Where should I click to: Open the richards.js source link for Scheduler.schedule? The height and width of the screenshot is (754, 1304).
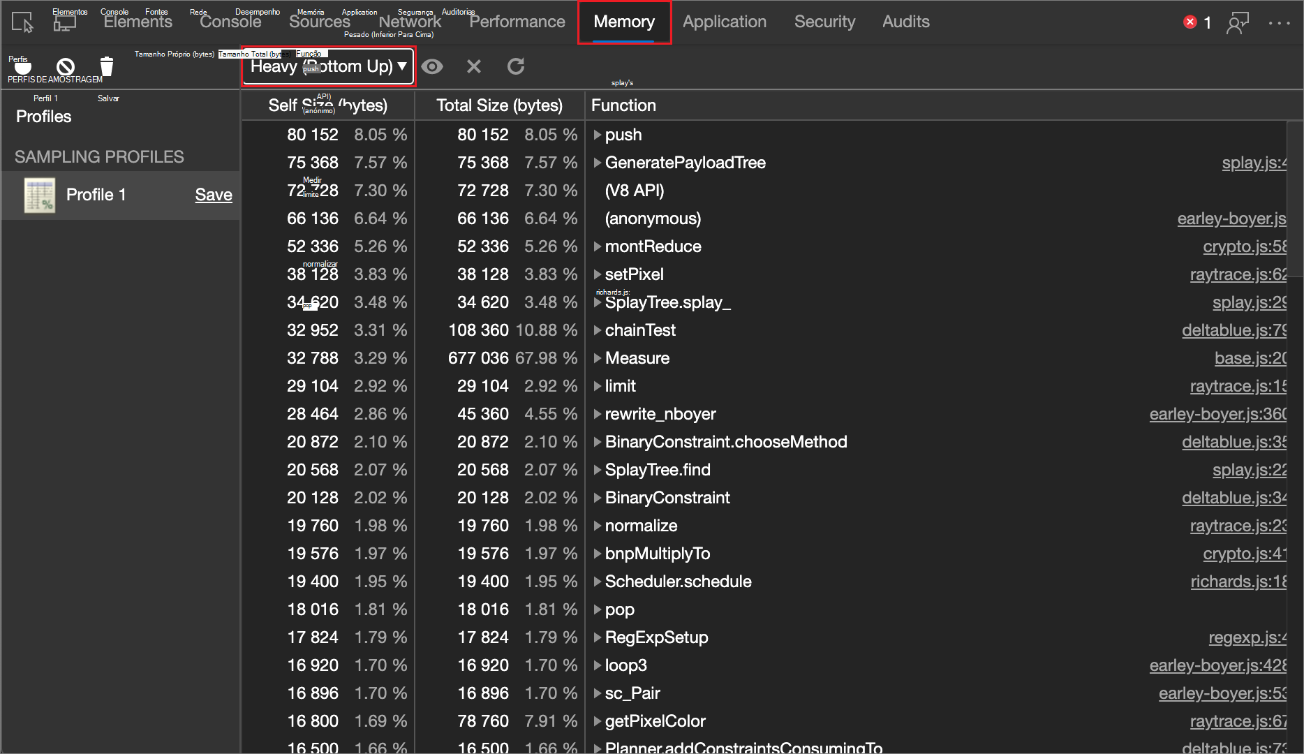1238,582
